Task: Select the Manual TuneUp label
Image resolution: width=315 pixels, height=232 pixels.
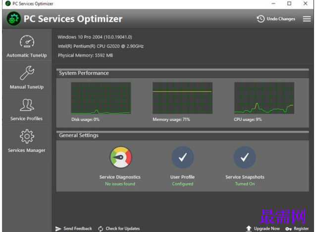Action: click(27, 87)
